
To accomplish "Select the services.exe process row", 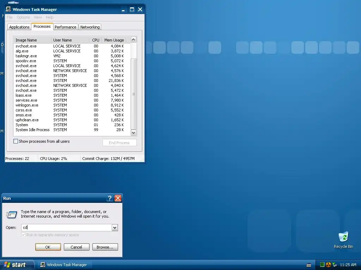I will [70, 100].
